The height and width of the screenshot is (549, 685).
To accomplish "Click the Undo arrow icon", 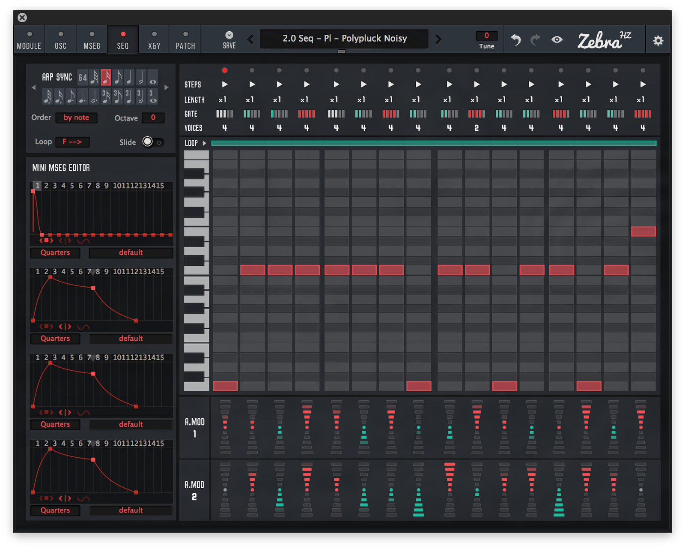I will 516,40.
